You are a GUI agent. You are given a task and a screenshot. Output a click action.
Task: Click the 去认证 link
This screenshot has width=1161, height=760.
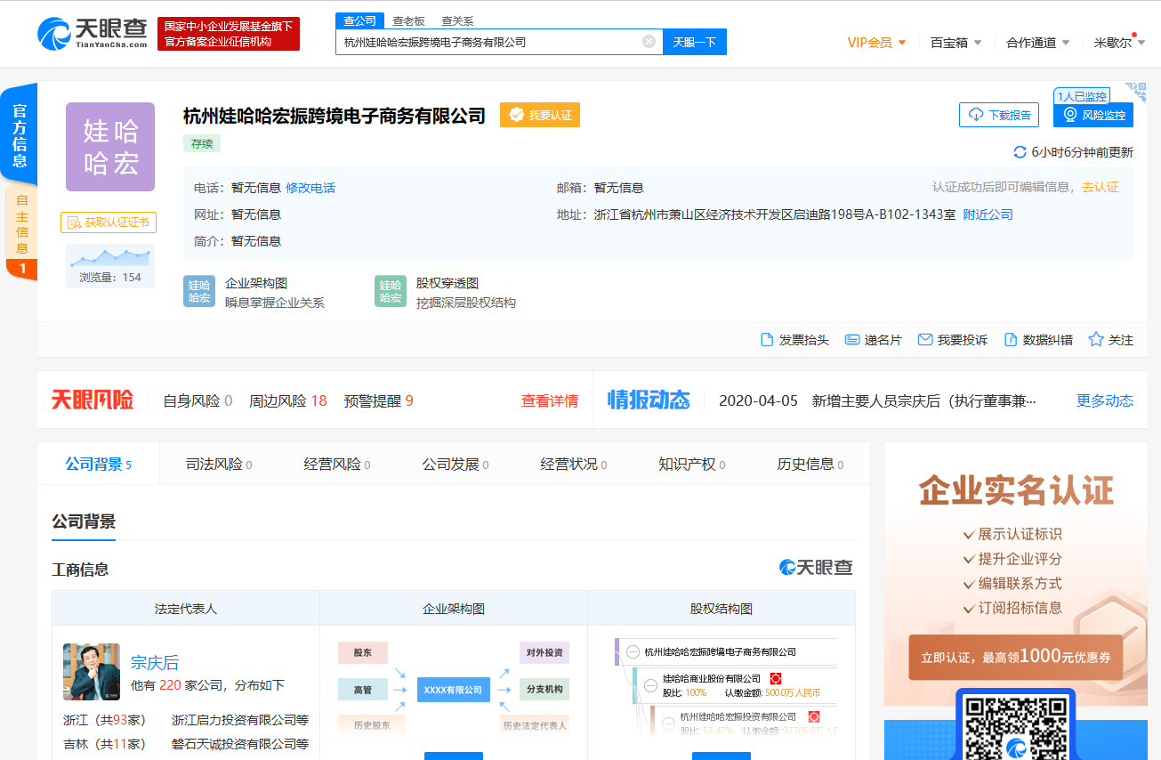tap(1101, 188)
